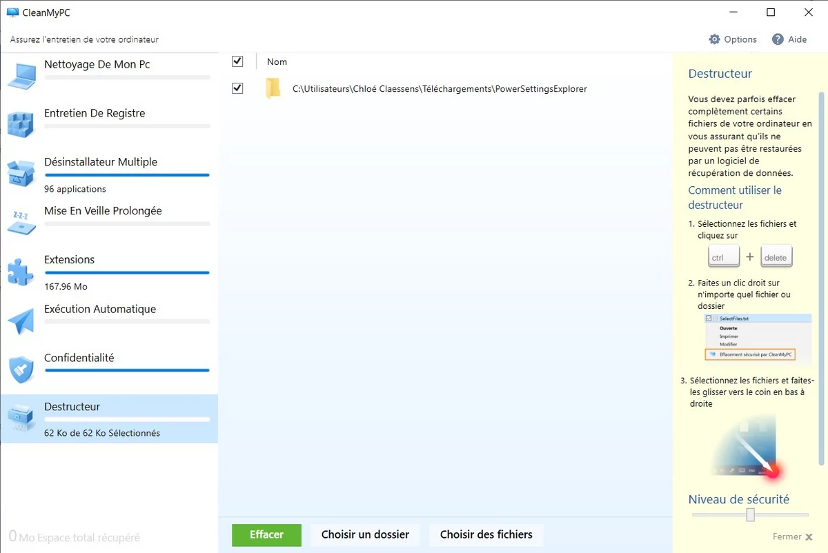Open the Options menu text
Viewport: 828px width, 553px height.
click(740, 39)
